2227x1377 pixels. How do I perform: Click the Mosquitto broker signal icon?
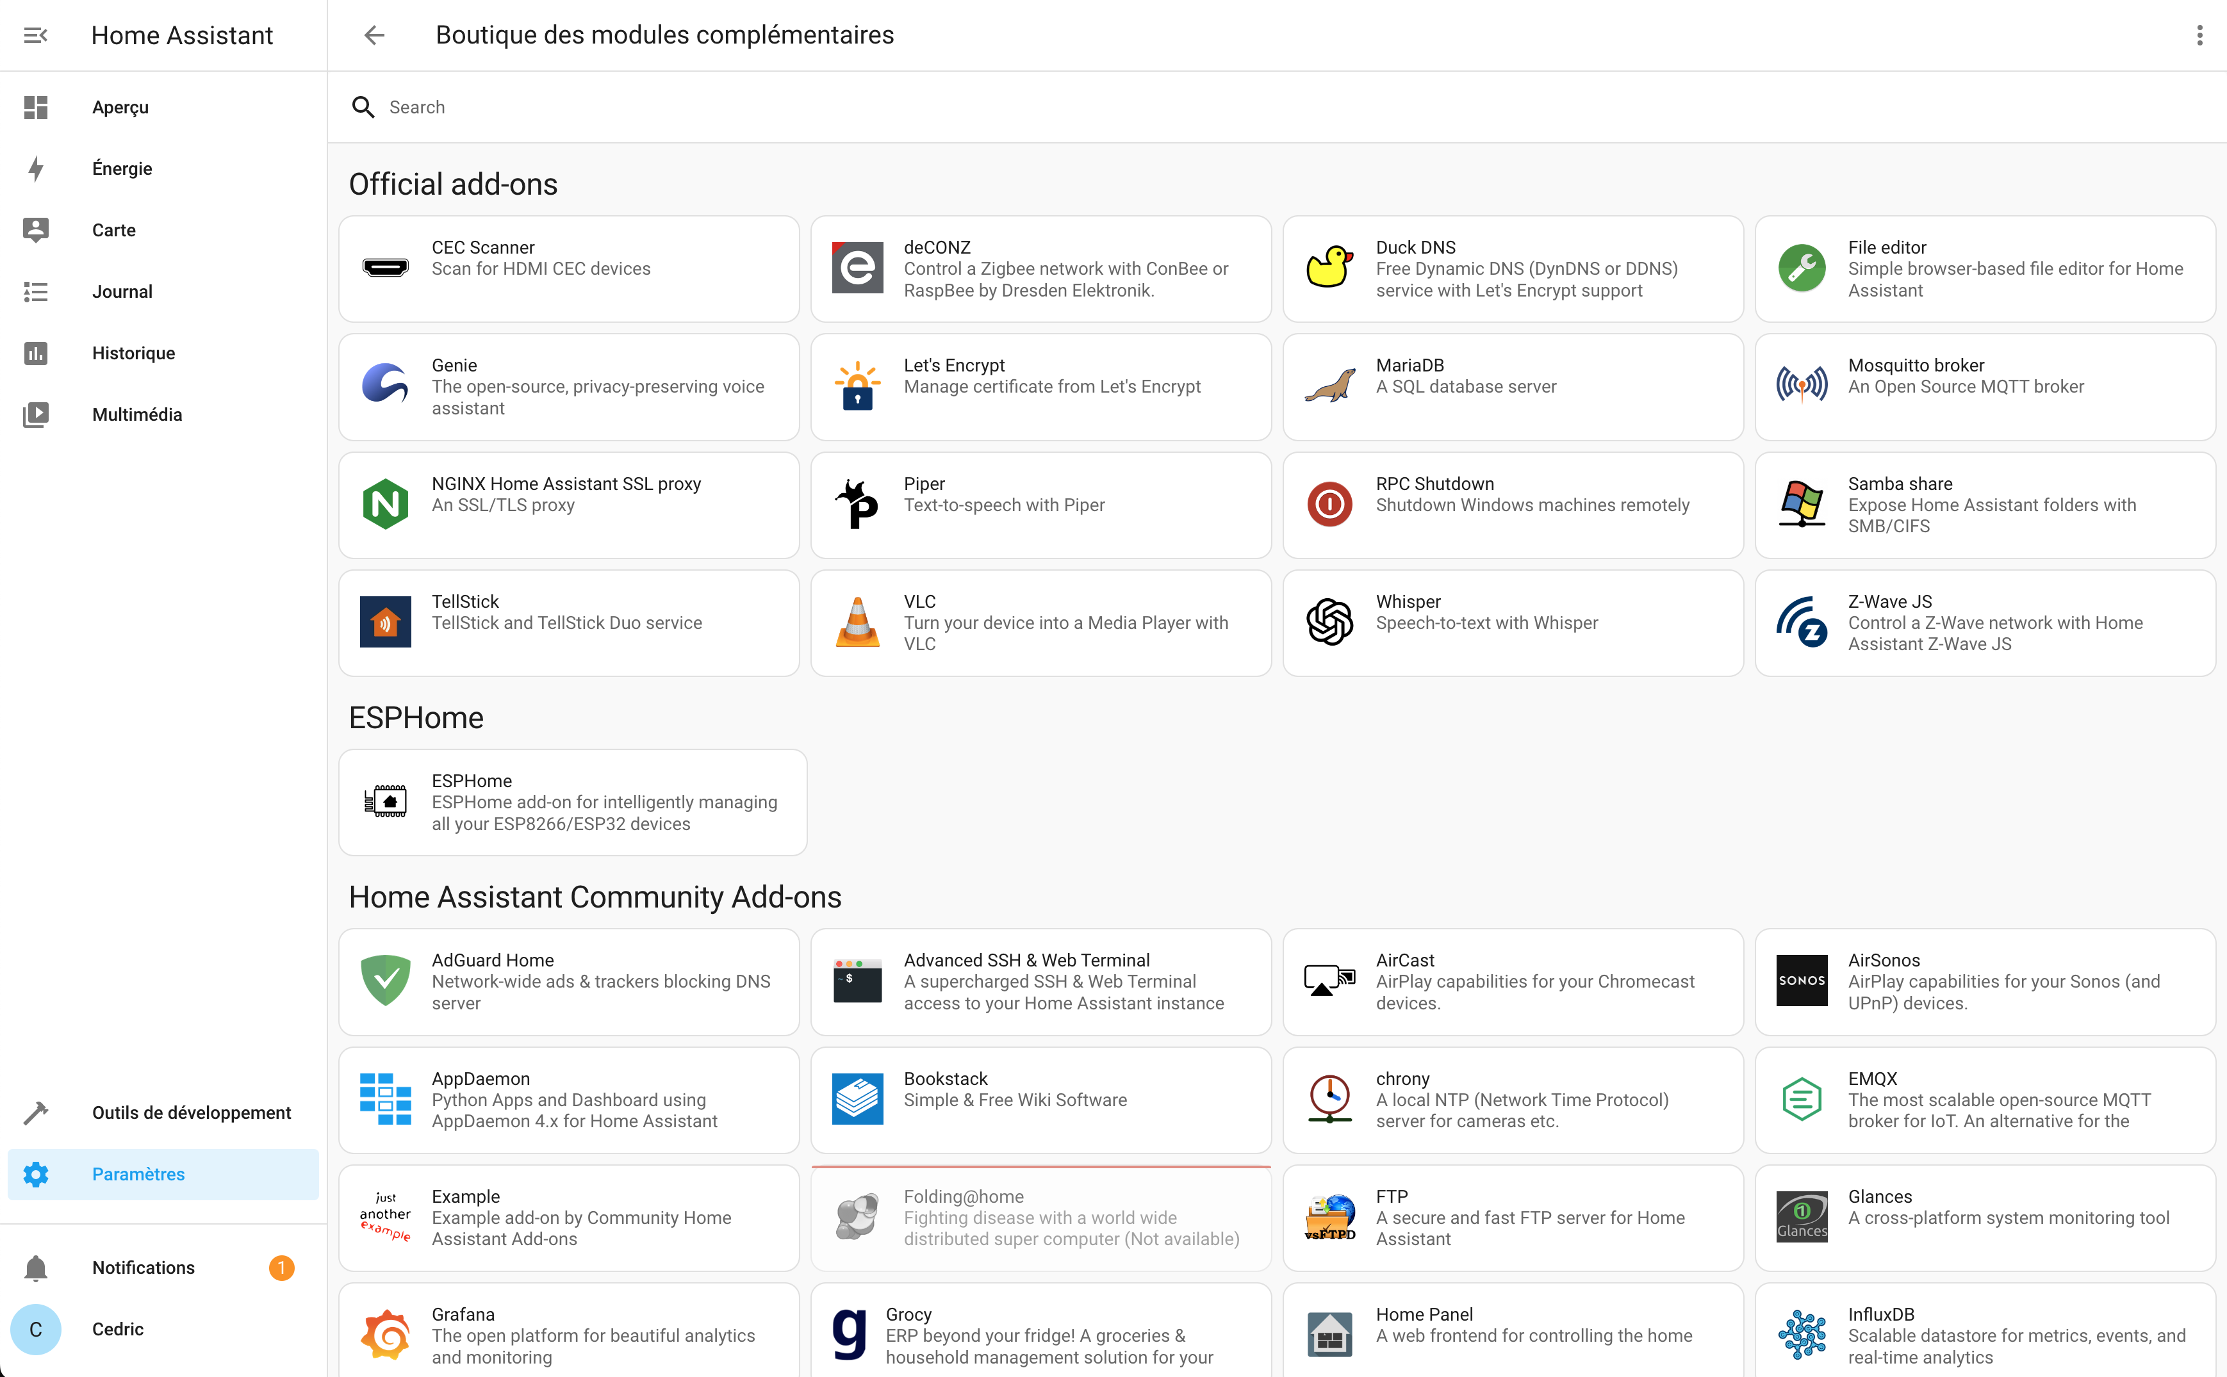coord(1801,385)
